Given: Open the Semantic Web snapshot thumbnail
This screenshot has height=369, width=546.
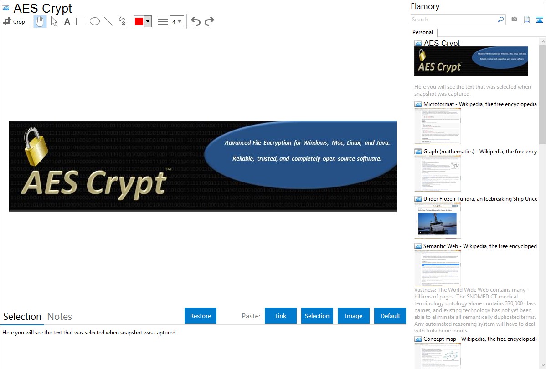Looking at the screenshot, I should pos(438,268).
